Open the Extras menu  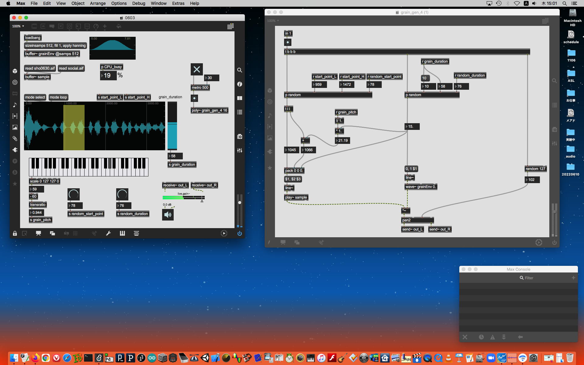click(178, 3)
